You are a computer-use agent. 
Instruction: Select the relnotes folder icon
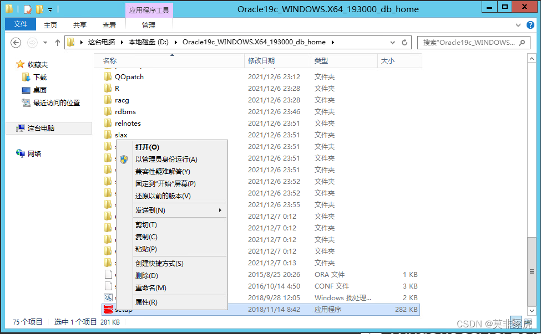coord(108,123)
